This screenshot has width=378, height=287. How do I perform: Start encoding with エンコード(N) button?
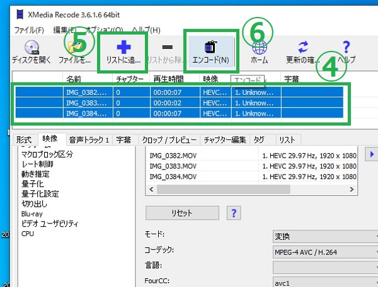click(x=210, y=51)
